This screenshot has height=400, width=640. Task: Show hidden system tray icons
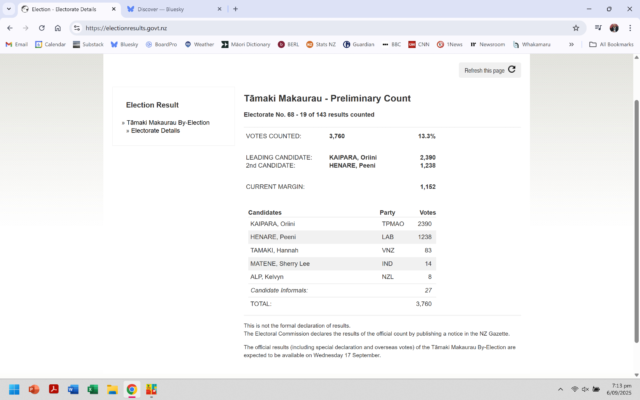click(560, 389)
